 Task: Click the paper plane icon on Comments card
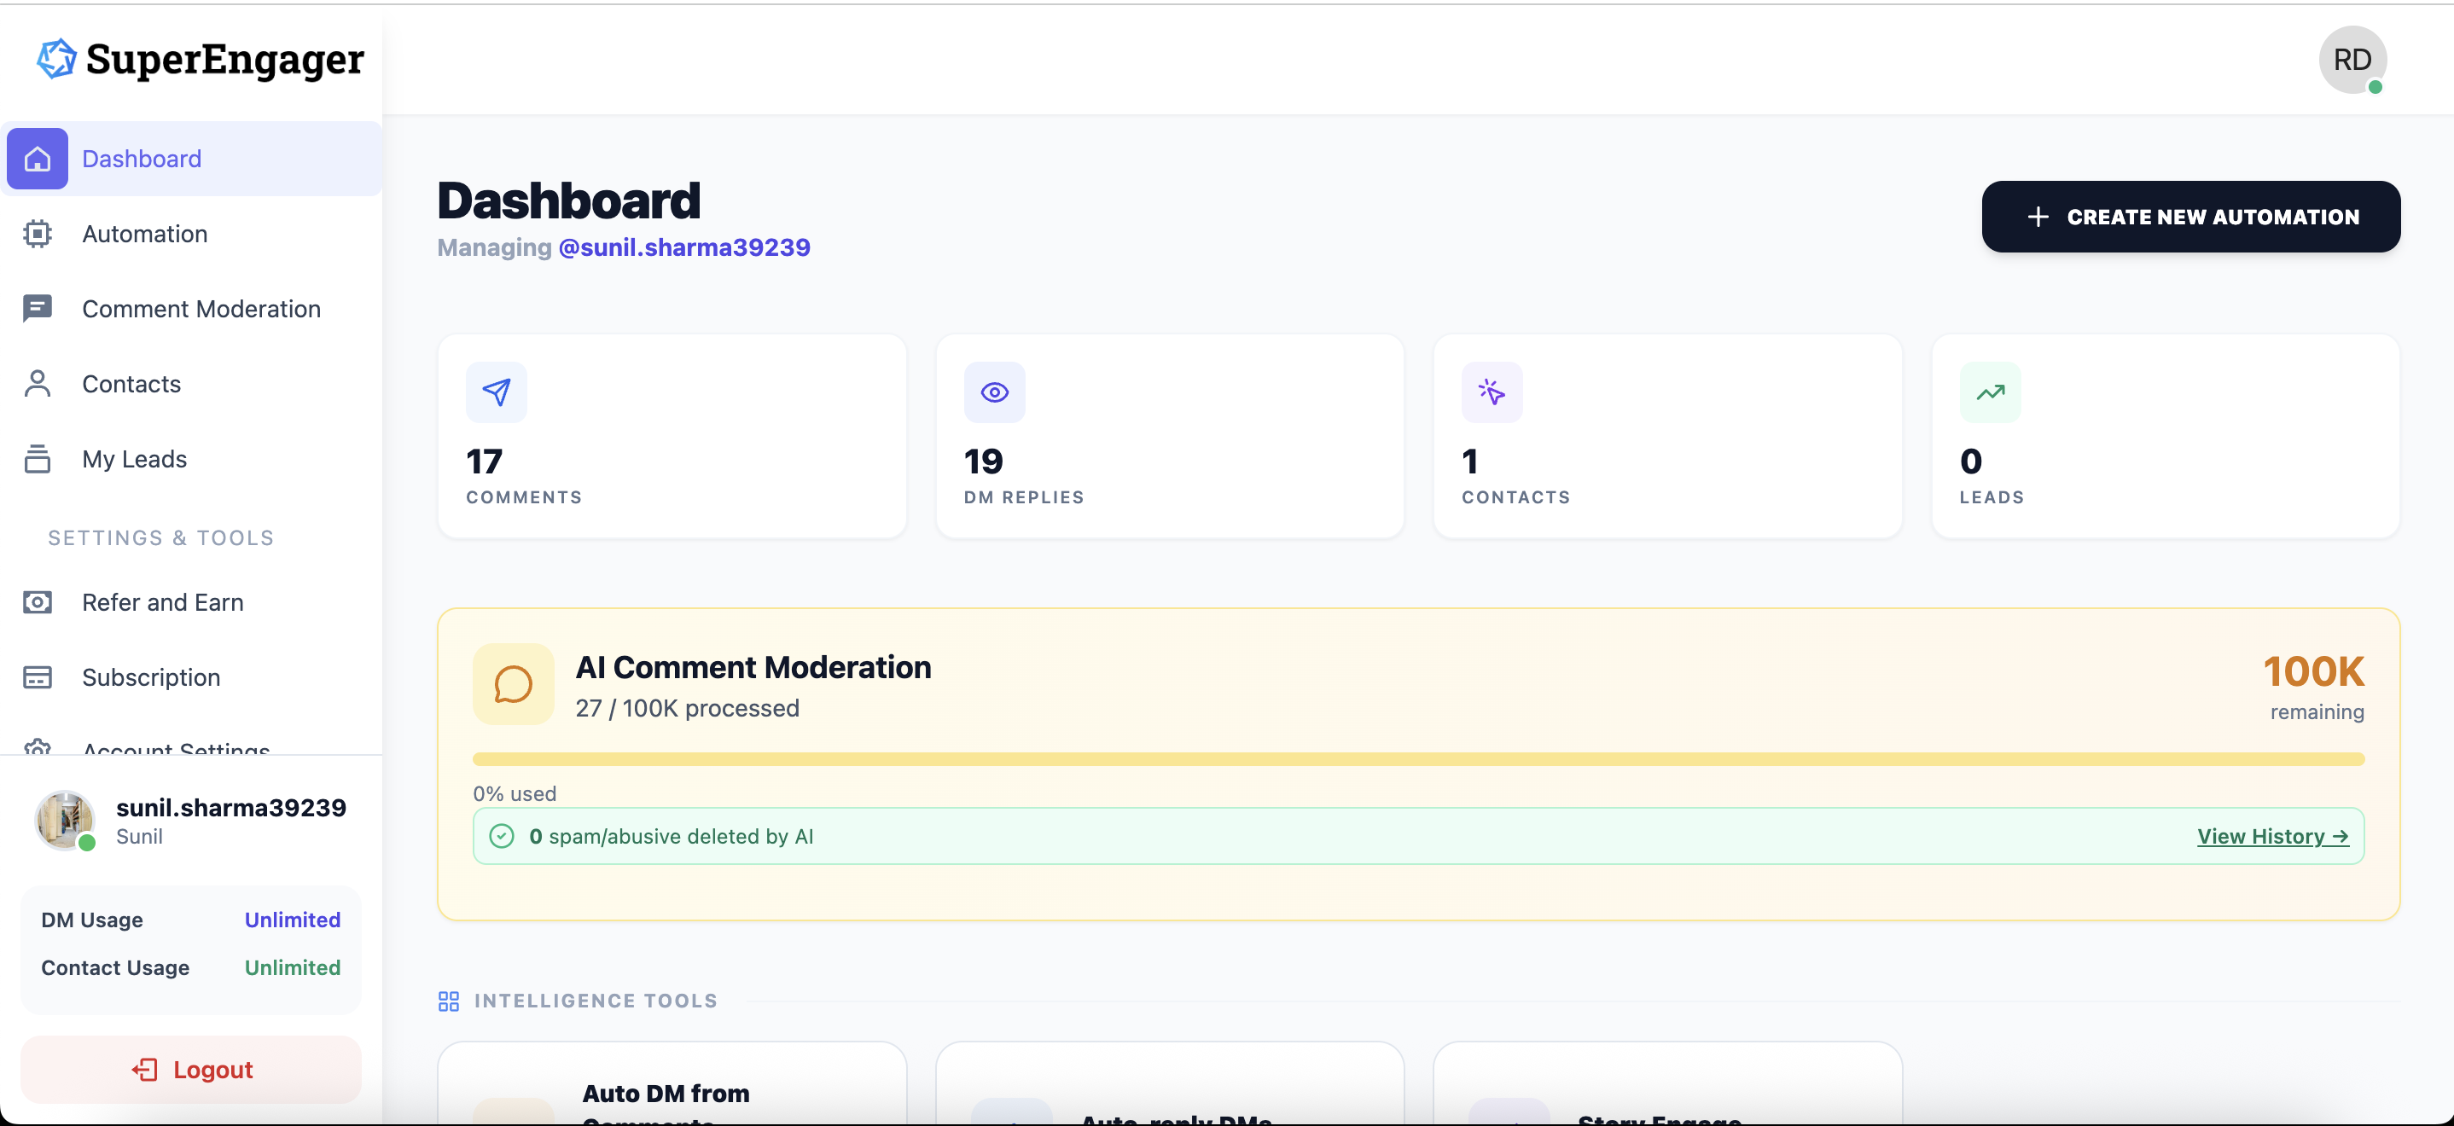pyautogui.click(x=497, y=392)
